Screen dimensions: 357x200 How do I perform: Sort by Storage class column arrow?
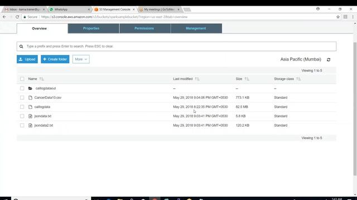(x=298, y=79)
